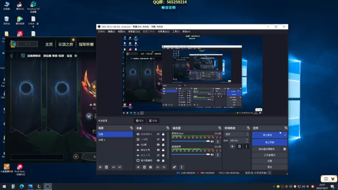
Task: Mute the 桌面音频 audio track
Action: tap(212, 155)
